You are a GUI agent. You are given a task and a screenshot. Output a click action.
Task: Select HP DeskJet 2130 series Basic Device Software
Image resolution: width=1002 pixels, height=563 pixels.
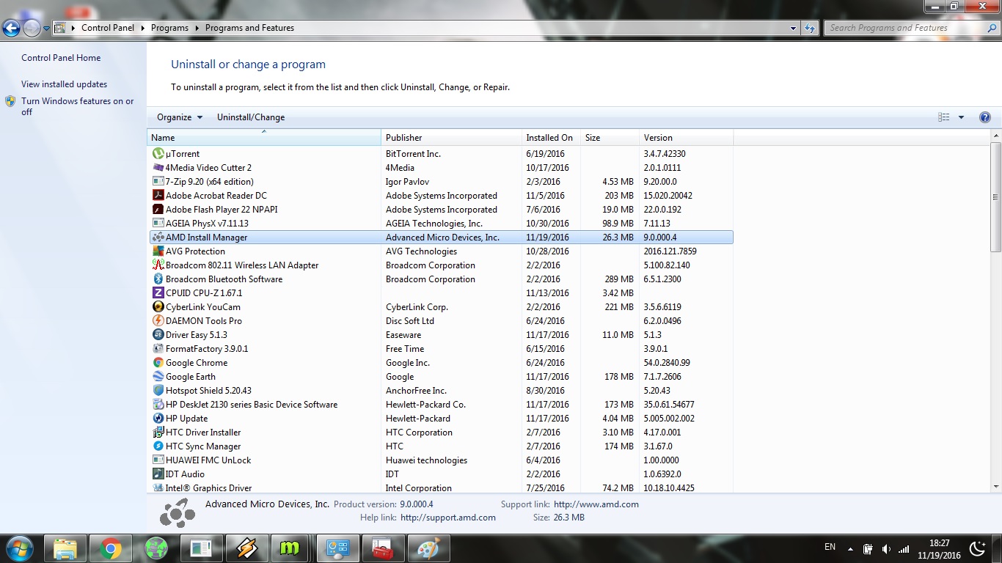[x=441, y=405]
